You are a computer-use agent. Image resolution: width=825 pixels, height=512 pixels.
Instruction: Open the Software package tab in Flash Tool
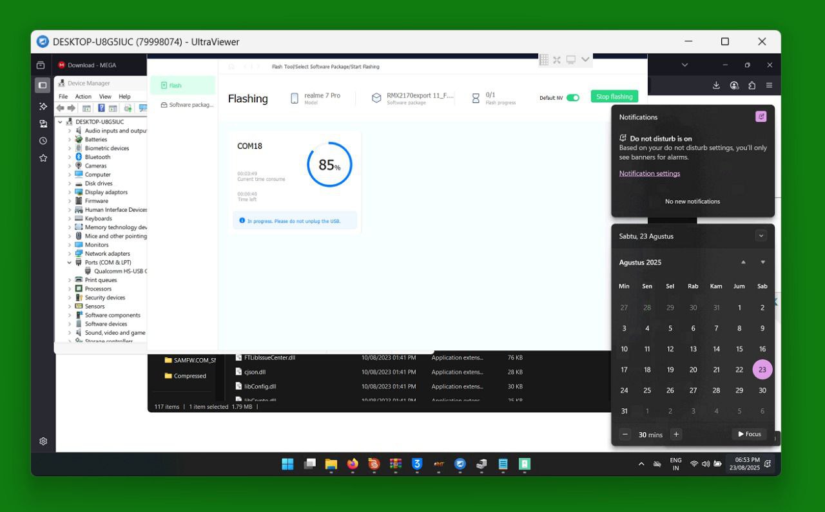click(x=186, y=104)
